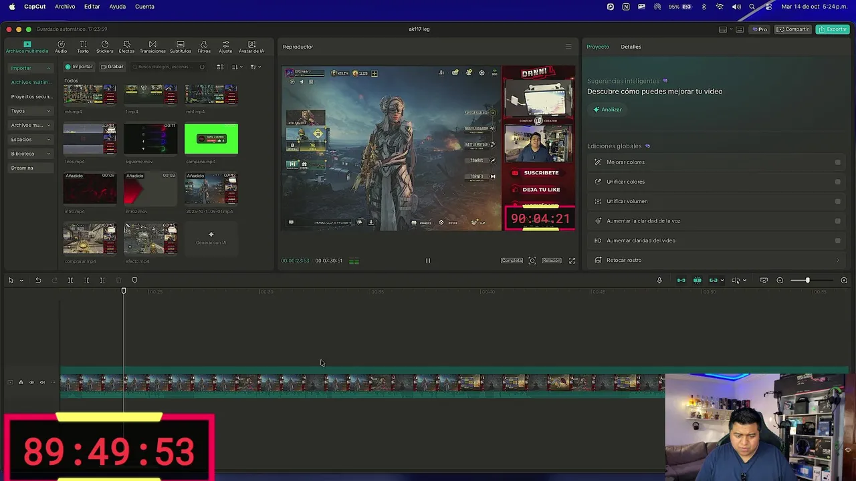Click the Exportar button
The image size is (856, 481).
click(x=833, y=29)
